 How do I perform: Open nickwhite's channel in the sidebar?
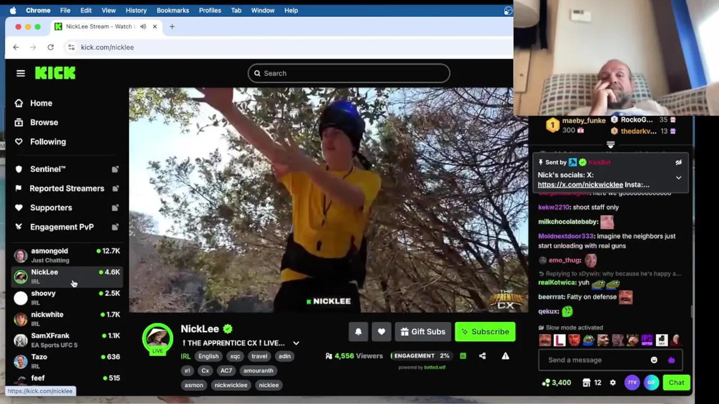(66, 319)
